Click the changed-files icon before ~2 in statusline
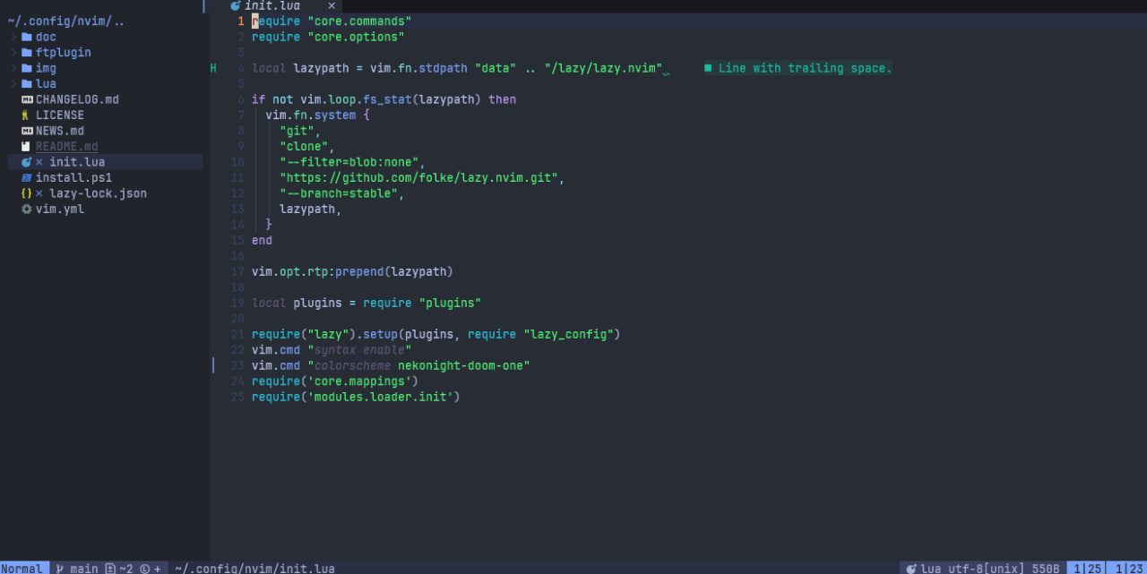1147x574 pixels. click(110, 569)
